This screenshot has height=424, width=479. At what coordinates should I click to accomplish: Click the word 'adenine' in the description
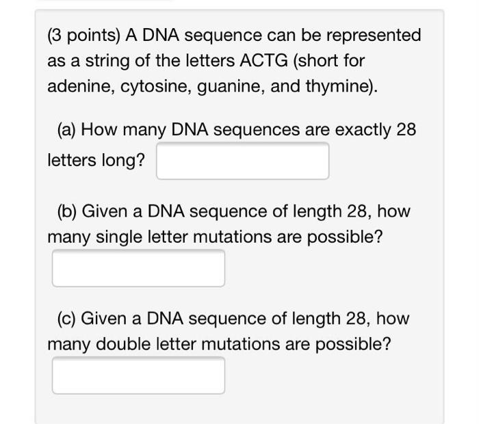(81, 86)
